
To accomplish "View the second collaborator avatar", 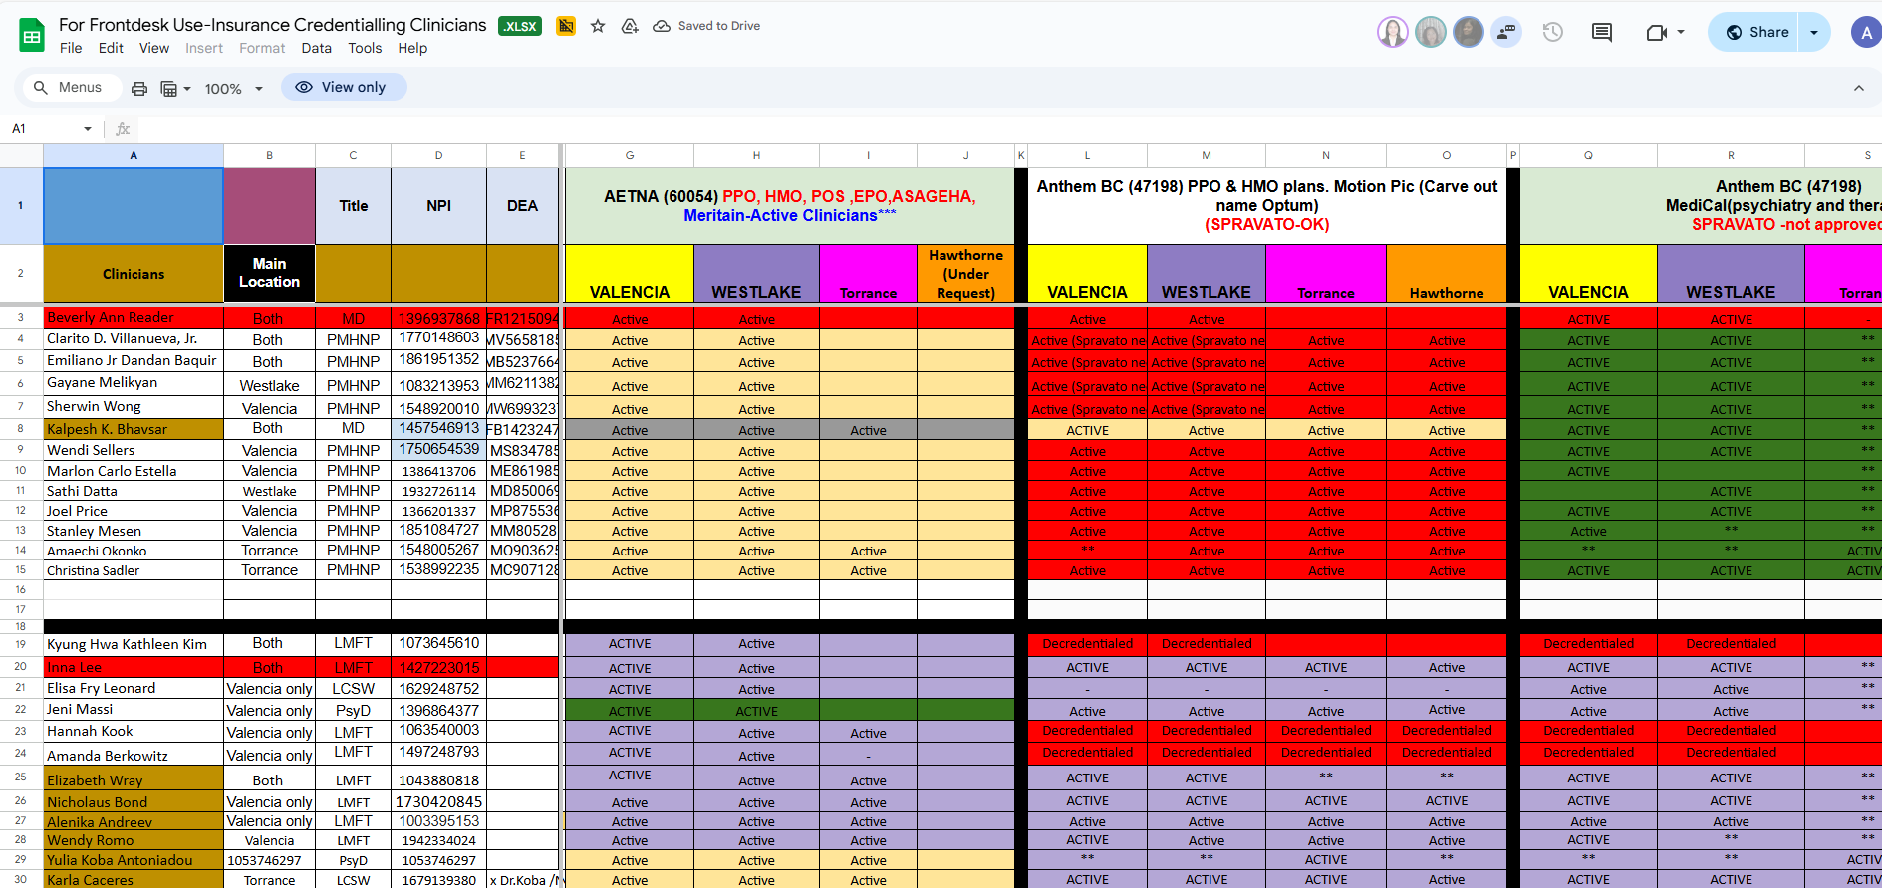I will pos(1431,32).
